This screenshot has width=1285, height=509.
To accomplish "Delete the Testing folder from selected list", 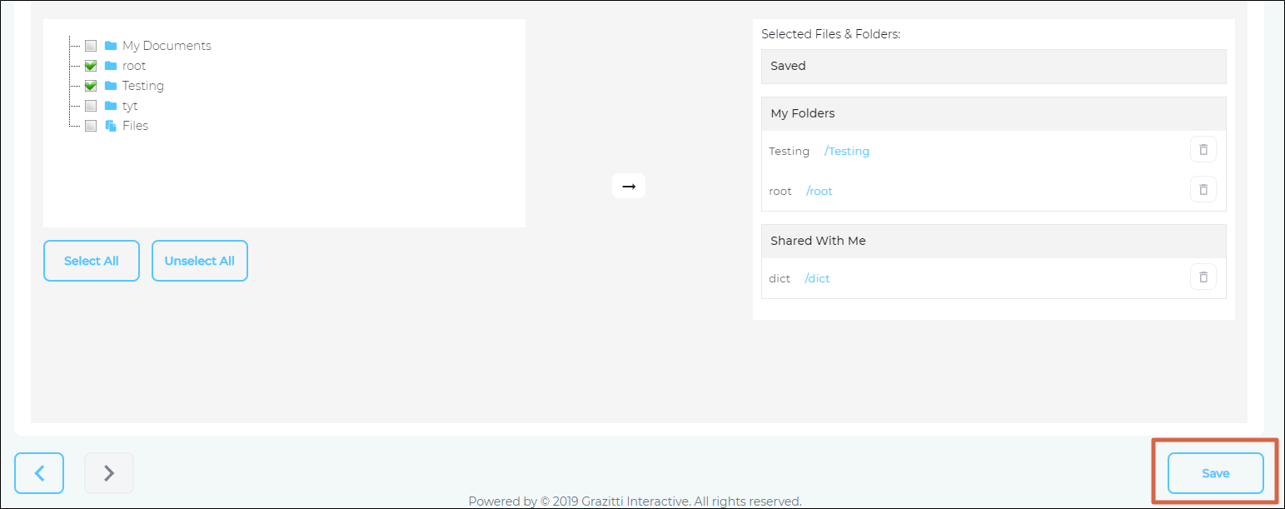I will 1203,150.
